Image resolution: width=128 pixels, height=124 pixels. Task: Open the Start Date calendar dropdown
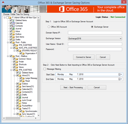[120, 74]
